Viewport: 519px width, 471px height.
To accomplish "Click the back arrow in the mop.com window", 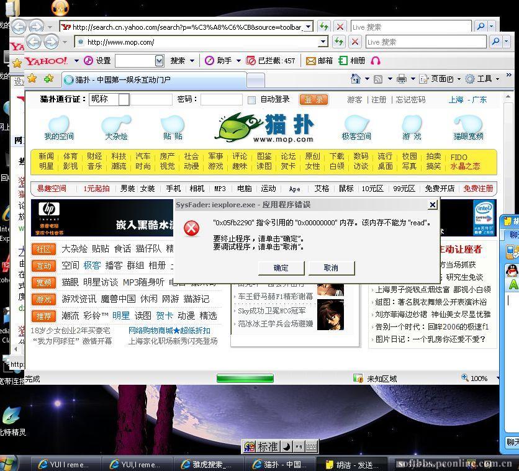I will tap(34, 42).
